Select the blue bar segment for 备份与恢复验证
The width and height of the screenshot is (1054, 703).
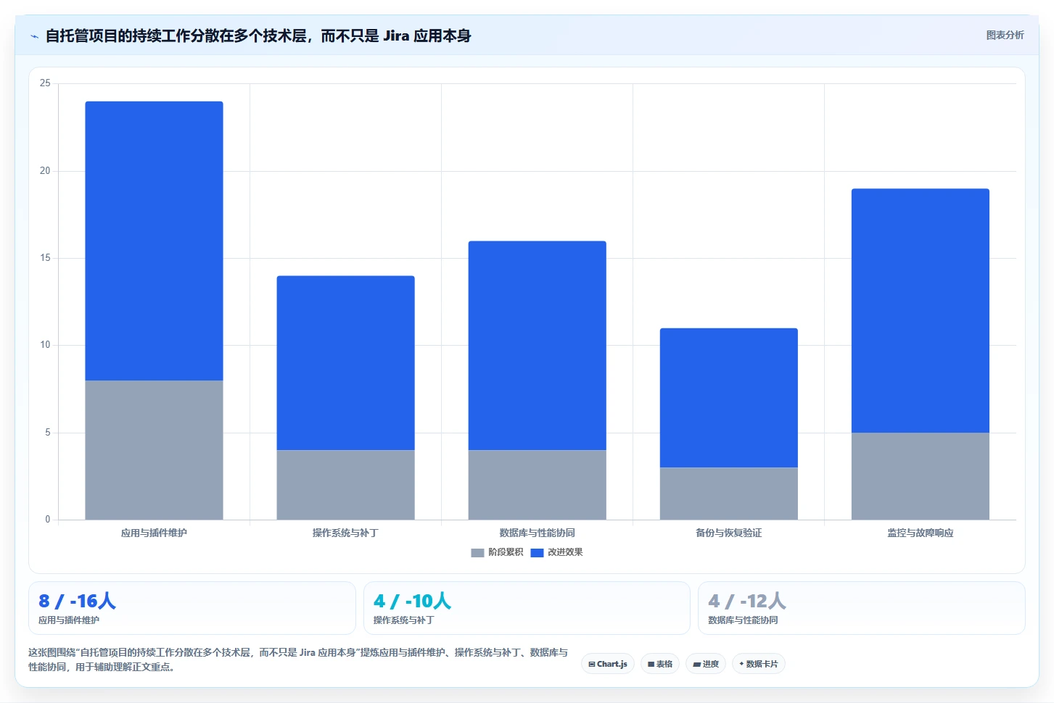pos(728,398)
